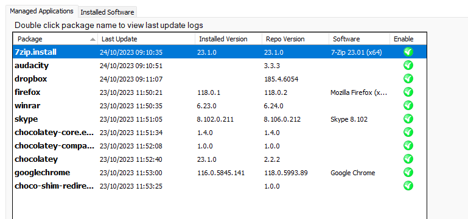Screen dimensions: 468x219
Task: Toggle enable checkmark for dropbox
Action: pyautogui.click(x=408, y=78)
